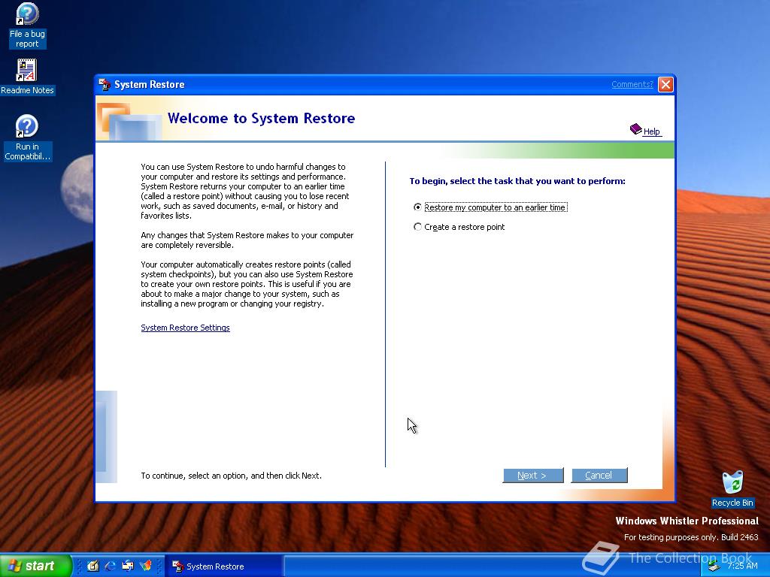Launch Internet Explorer from quick launch
This screenshot has width=770, height=577.
tap(111, 566)
